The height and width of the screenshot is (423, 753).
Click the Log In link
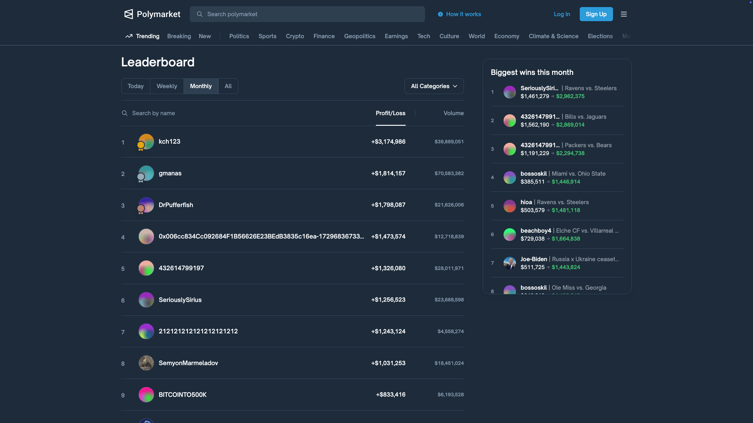562,14
